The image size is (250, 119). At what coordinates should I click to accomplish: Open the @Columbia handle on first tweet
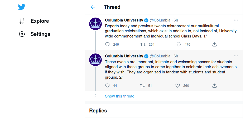tap(160, 20)
